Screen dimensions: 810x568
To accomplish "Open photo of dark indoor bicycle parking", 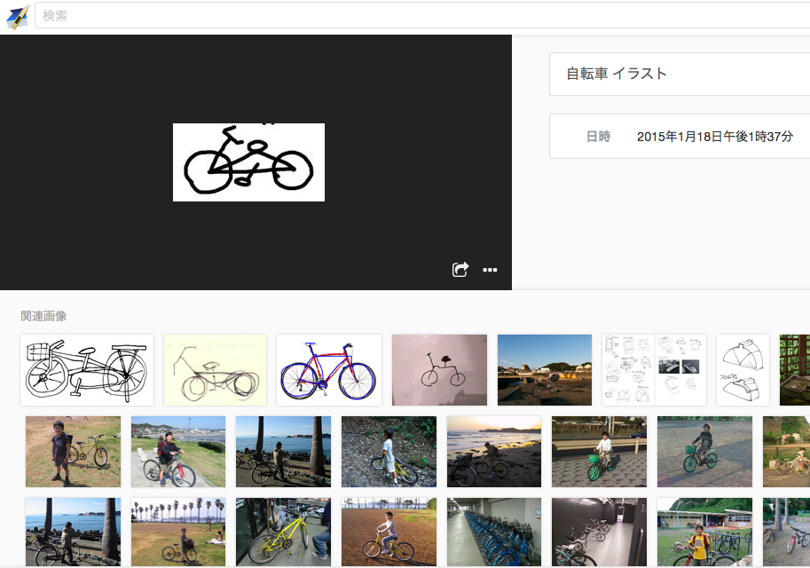I will pos(599,532).
